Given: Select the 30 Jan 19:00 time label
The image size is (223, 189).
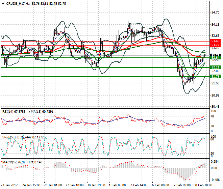Looking at the screenshot, I should tap(96, 185).
